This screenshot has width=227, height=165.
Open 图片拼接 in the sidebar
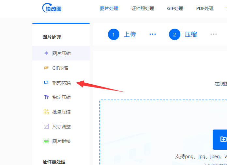tap(61, 141)
